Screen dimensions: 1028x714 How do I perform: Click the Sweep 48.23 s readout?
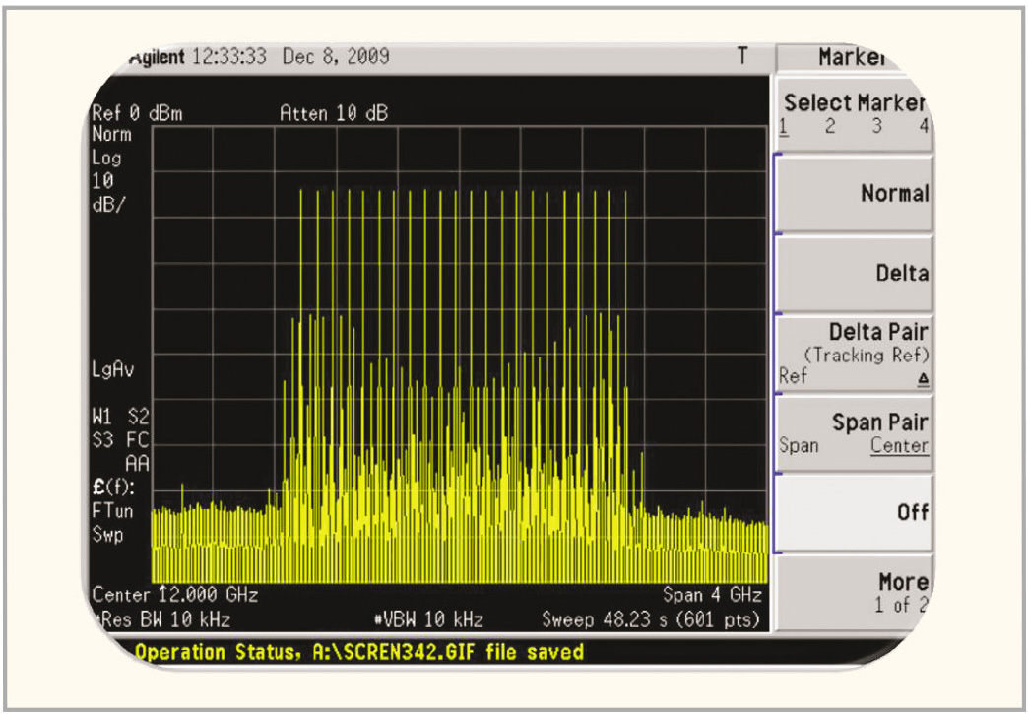[651, 619]
